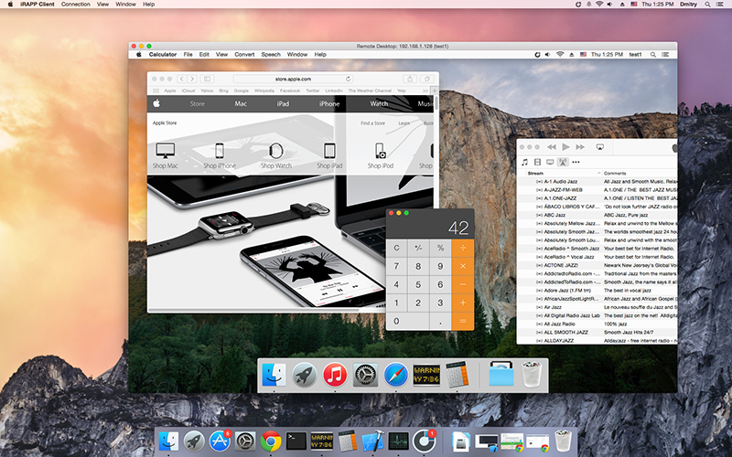This screenshot has width=732, height=457.
Task: Open Launchpad rocket in the host dock
Action: click(x=194, y=441)
